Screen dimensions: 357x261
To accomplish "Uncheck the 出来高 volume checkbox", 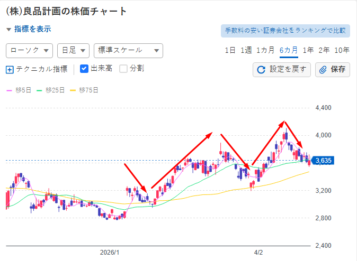I will (x=84, y=69).
